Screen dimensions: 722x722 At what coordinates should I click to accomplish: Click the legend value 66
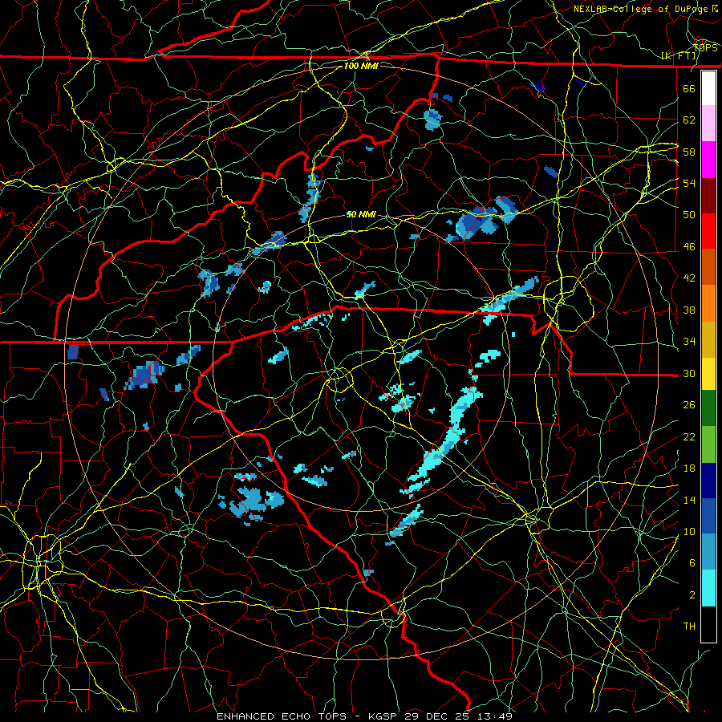tap(689, 88)
